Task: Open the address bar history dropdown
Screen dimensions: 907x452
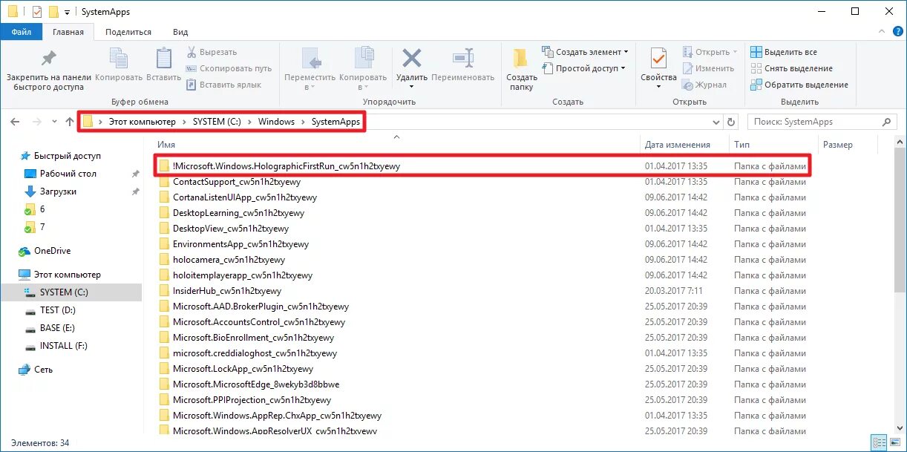Action: [x=715, y=122]
